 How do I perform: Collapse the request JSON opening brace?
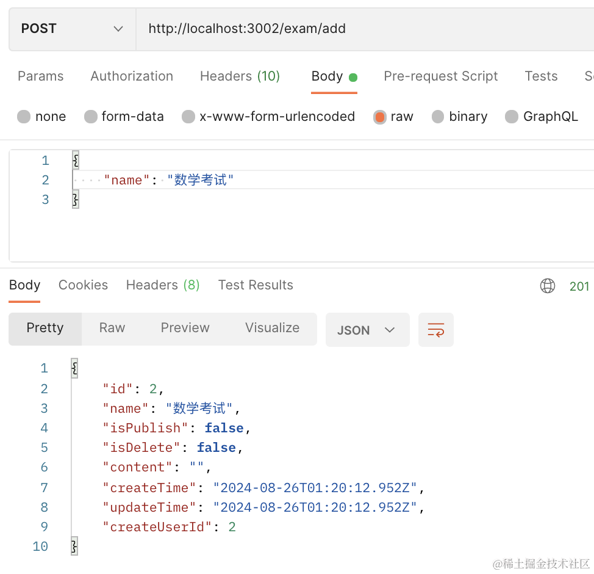[75, 161]
